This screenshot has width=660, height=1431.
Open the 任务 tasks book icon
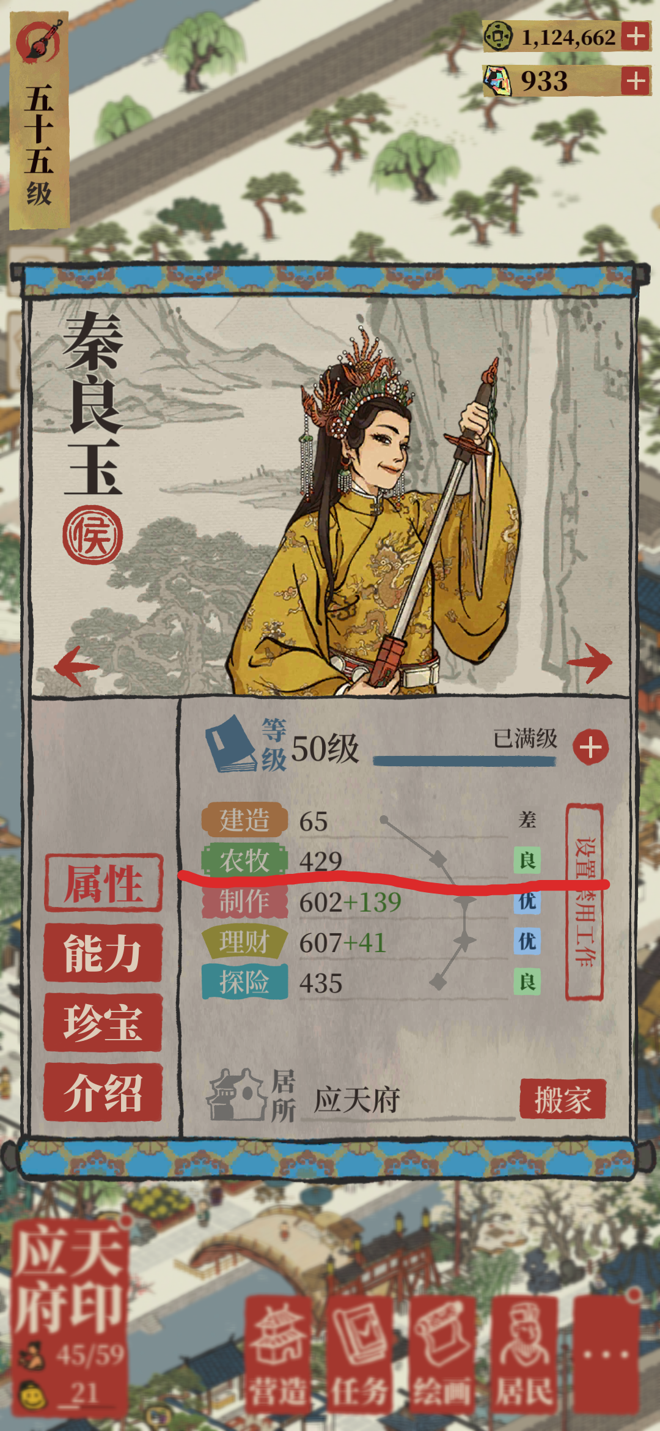[359, 1354]
